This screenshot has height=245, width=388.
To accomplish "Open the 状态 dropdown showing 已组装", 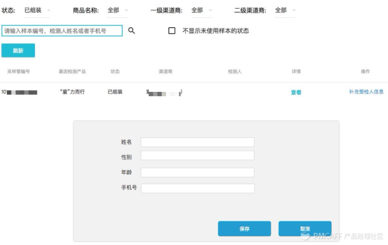I will [37, 10].
